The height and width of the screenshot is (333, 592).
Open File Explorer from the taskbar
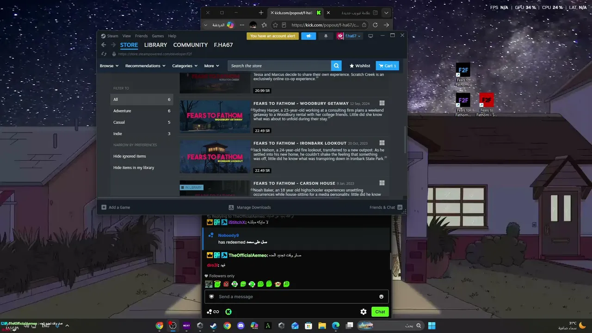point(322,326)
